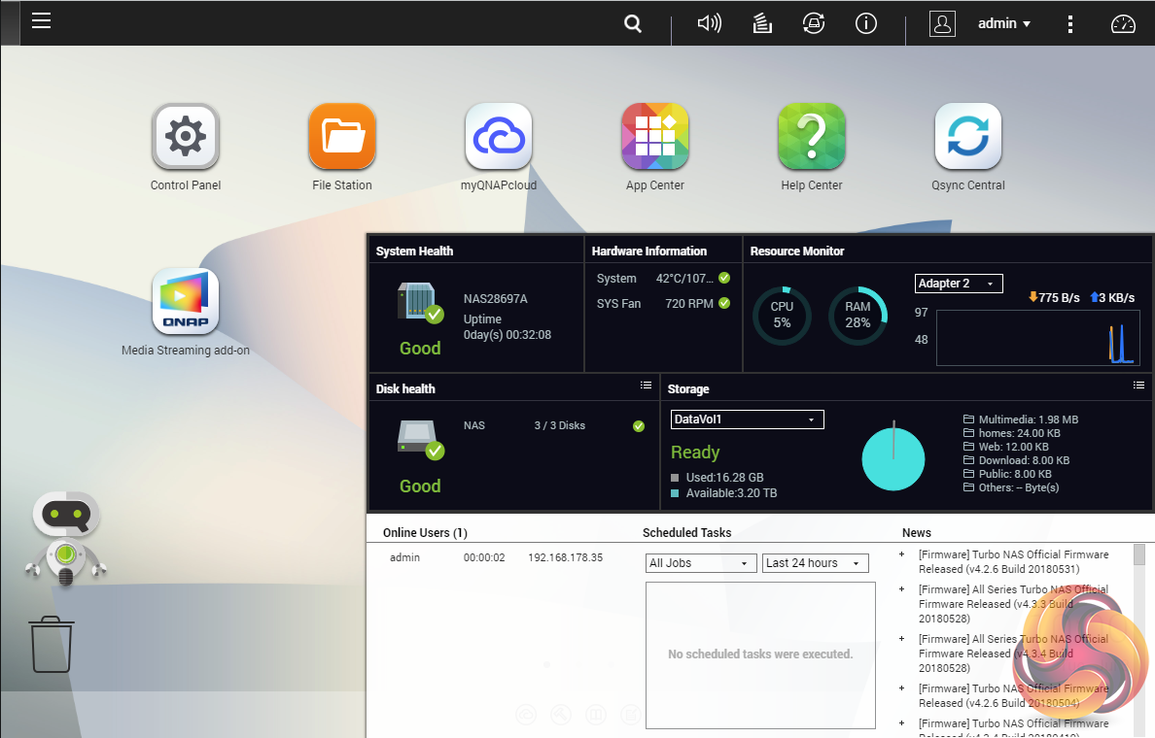
Task: Expand the Adapter 2 network dropdown
Action: pyautogui.click(x=959, y=284)
